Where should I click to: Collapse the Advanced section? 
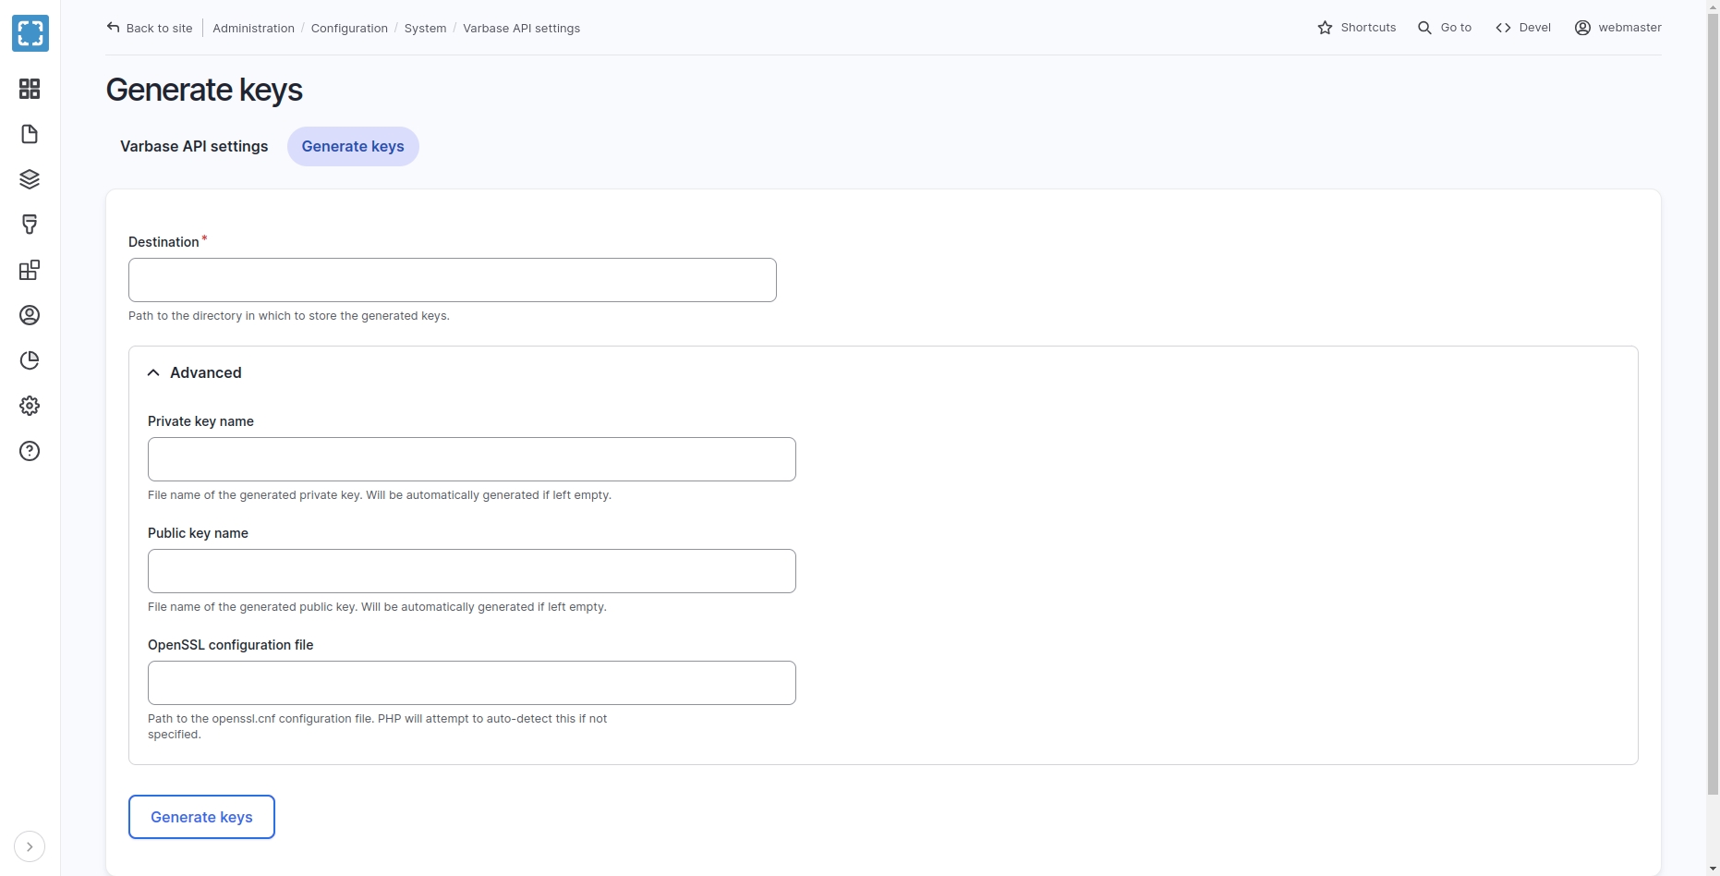195,372
